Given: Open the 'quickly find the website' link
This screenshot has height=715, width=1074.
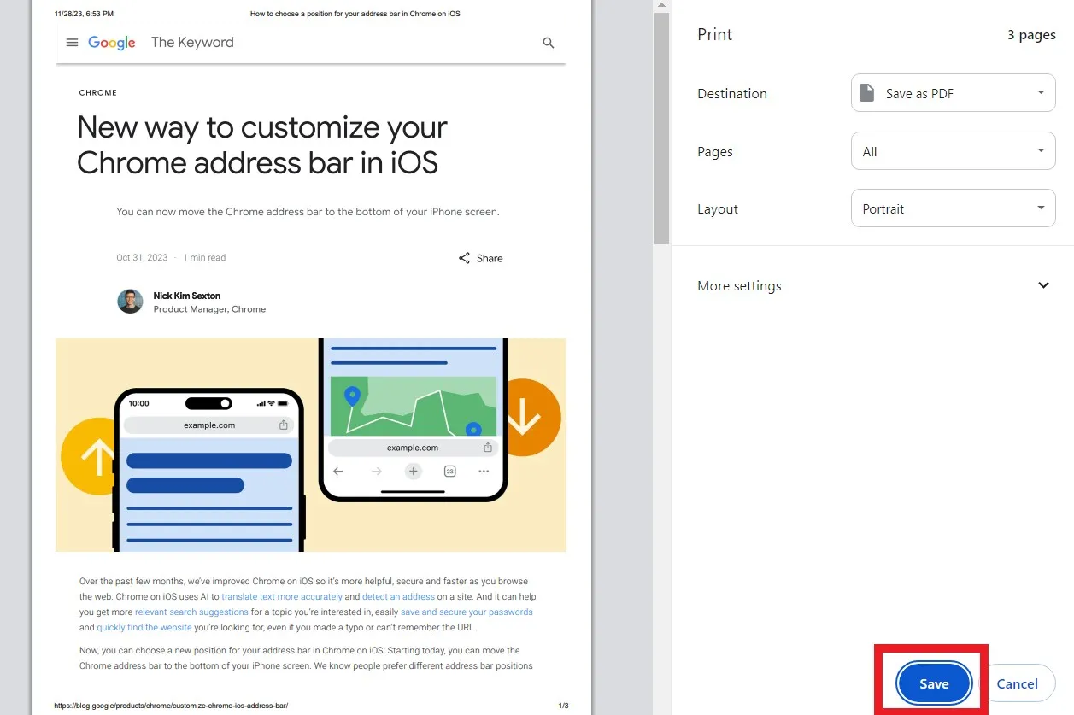Looking at the screenshot, I should point(144,627).
